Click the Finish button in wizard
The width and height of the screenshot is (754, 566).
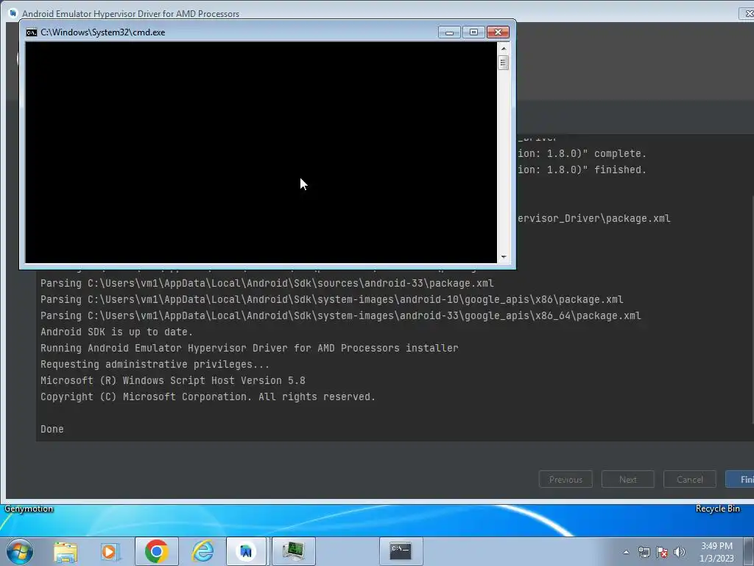(741, 479)
